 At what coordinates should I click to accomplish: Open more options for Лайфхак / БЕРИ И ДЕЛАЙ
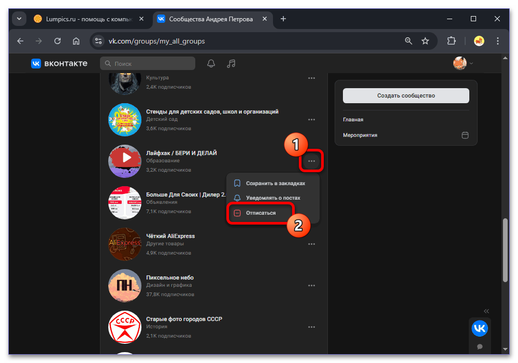[311, 161]
